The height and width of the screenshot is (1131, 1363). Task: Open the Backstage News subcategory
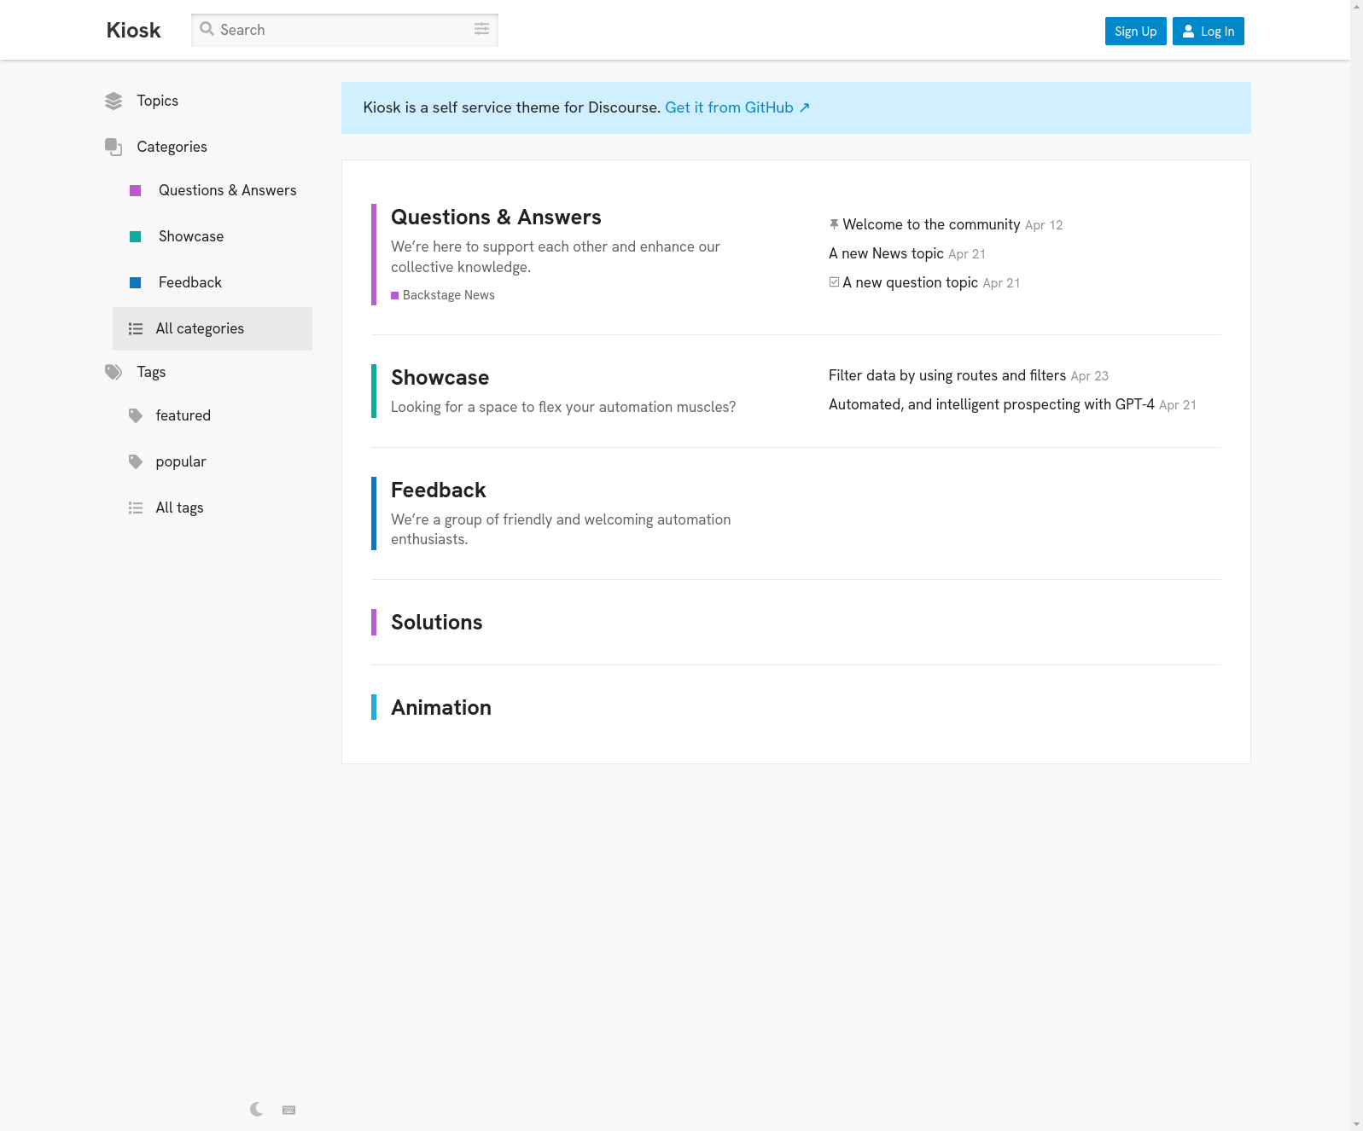448,295
